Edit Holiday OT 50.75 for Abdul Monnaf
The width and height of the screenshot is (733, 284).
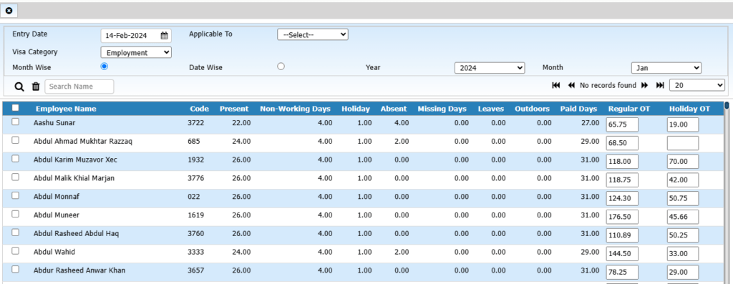[x=683, y=199]
